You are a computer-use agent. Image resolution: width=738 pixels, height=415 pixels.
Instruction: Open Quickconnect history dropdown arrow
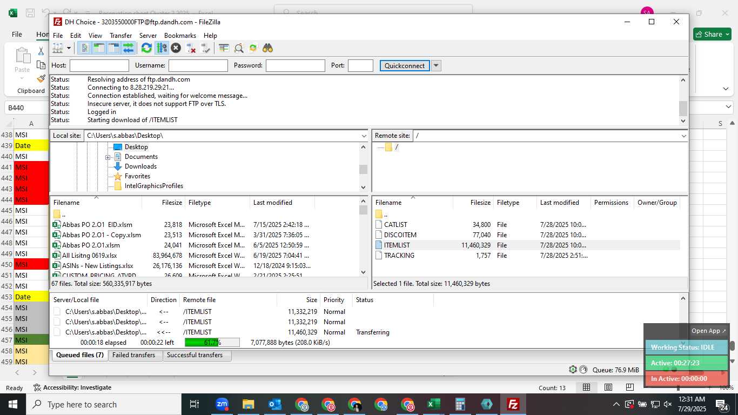pyautogui.click(x=436, y=65)
